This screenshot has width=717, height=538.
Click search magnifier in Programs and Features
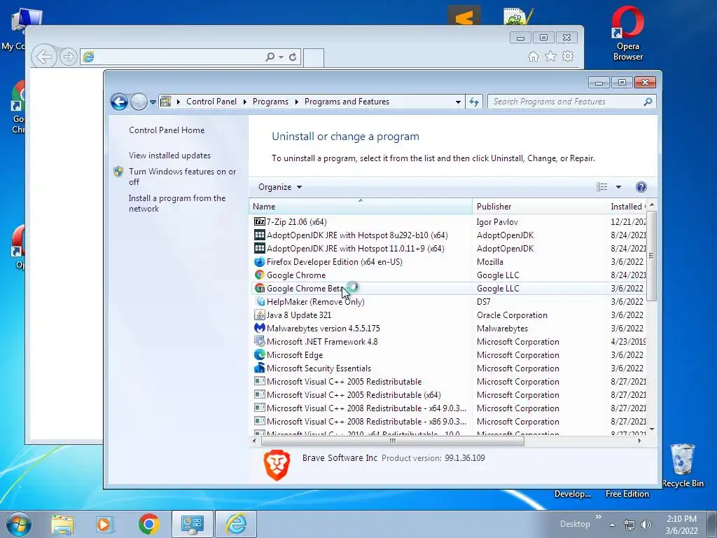click(648, 102)
